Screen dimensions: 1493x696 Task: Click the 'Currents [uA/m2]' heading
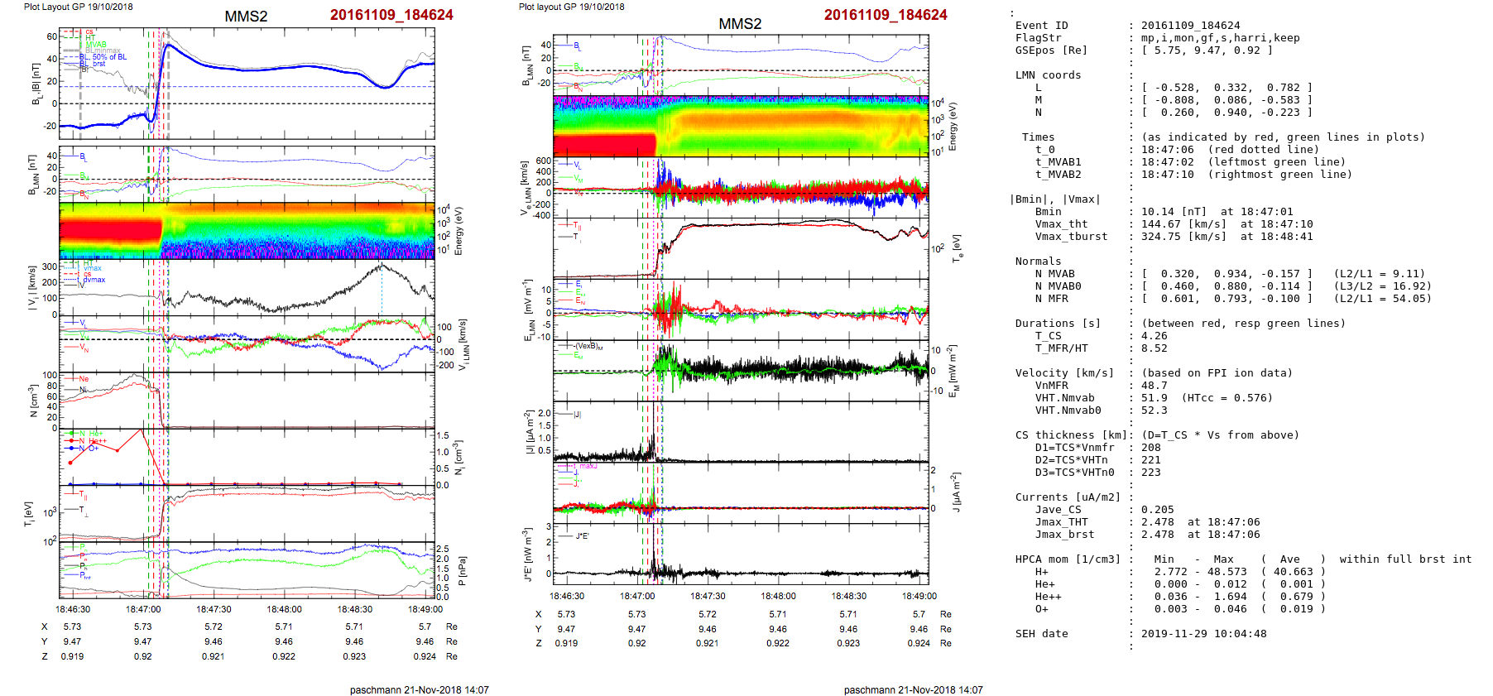pyautogui.click(x=1068, y=497)
